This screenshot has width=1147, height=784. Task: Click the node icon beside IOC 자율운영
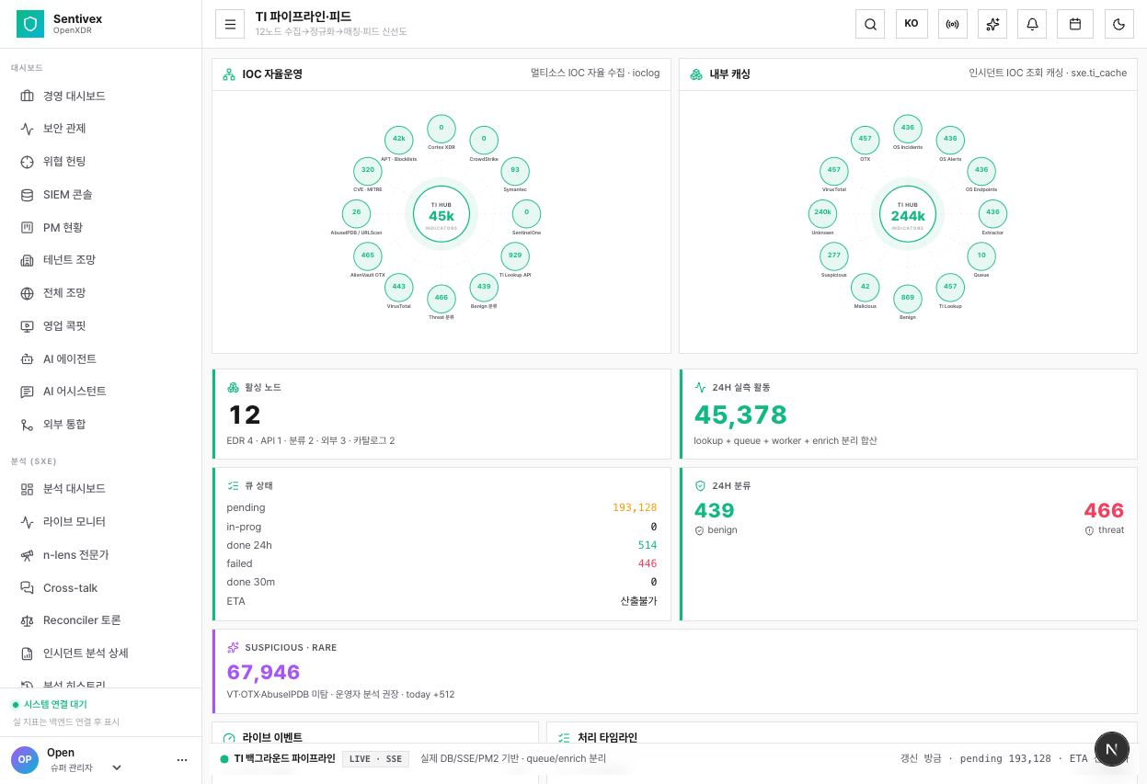(229, 74)
